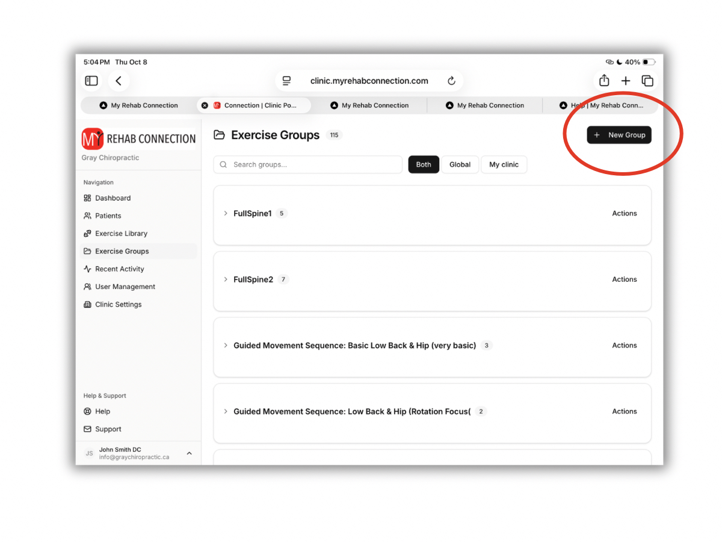The width and height of the screenshot is (722, 542).
Task: Click the search magnifier icon
Action: [x=224, y=164]
